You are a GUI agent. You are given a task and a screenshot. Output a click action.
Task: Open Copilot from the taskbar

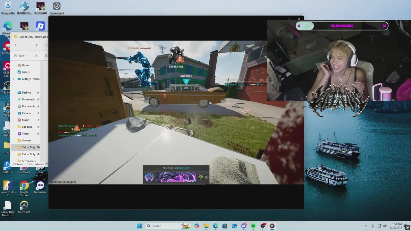197,226
